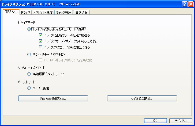This screenshot has width=195, height=126.
Task: Choose 高速展開 (ファストモード) radio option
Action: (x=29, y=74)
